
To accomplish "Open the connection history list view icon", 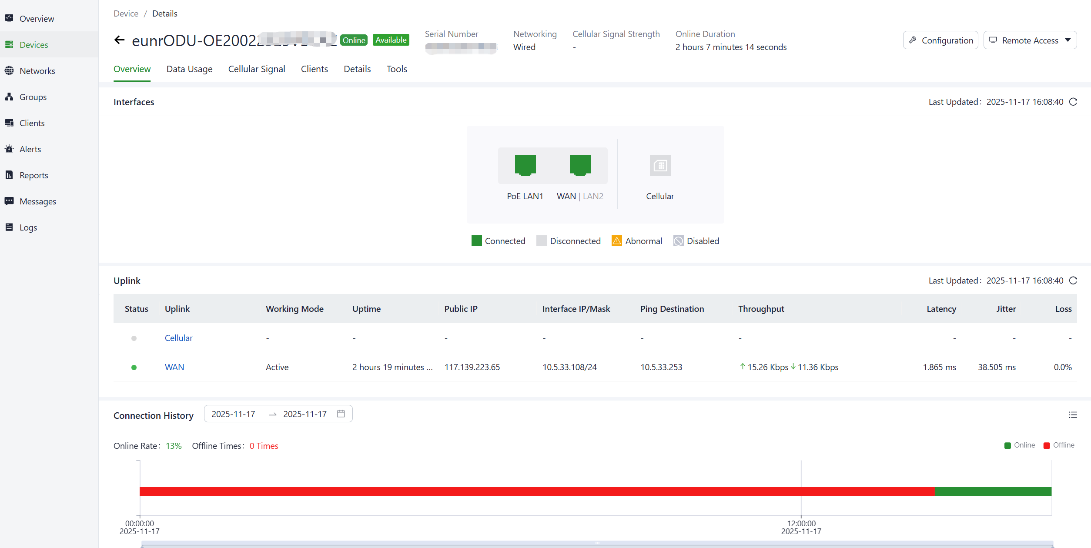I will (1073, 415).
